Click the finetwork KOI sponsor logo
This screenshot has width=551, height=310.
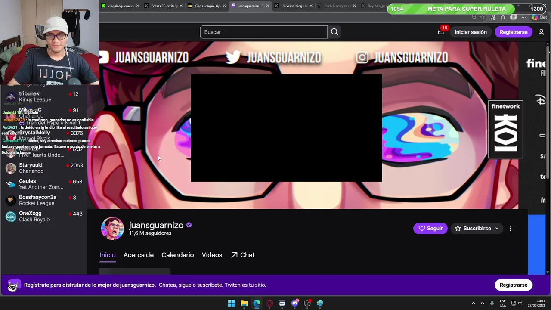(x=506, y=130)
